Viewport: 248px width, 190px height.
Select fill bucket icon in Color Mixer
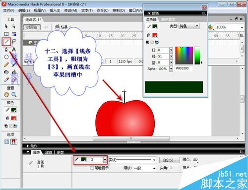coord(148,35)
